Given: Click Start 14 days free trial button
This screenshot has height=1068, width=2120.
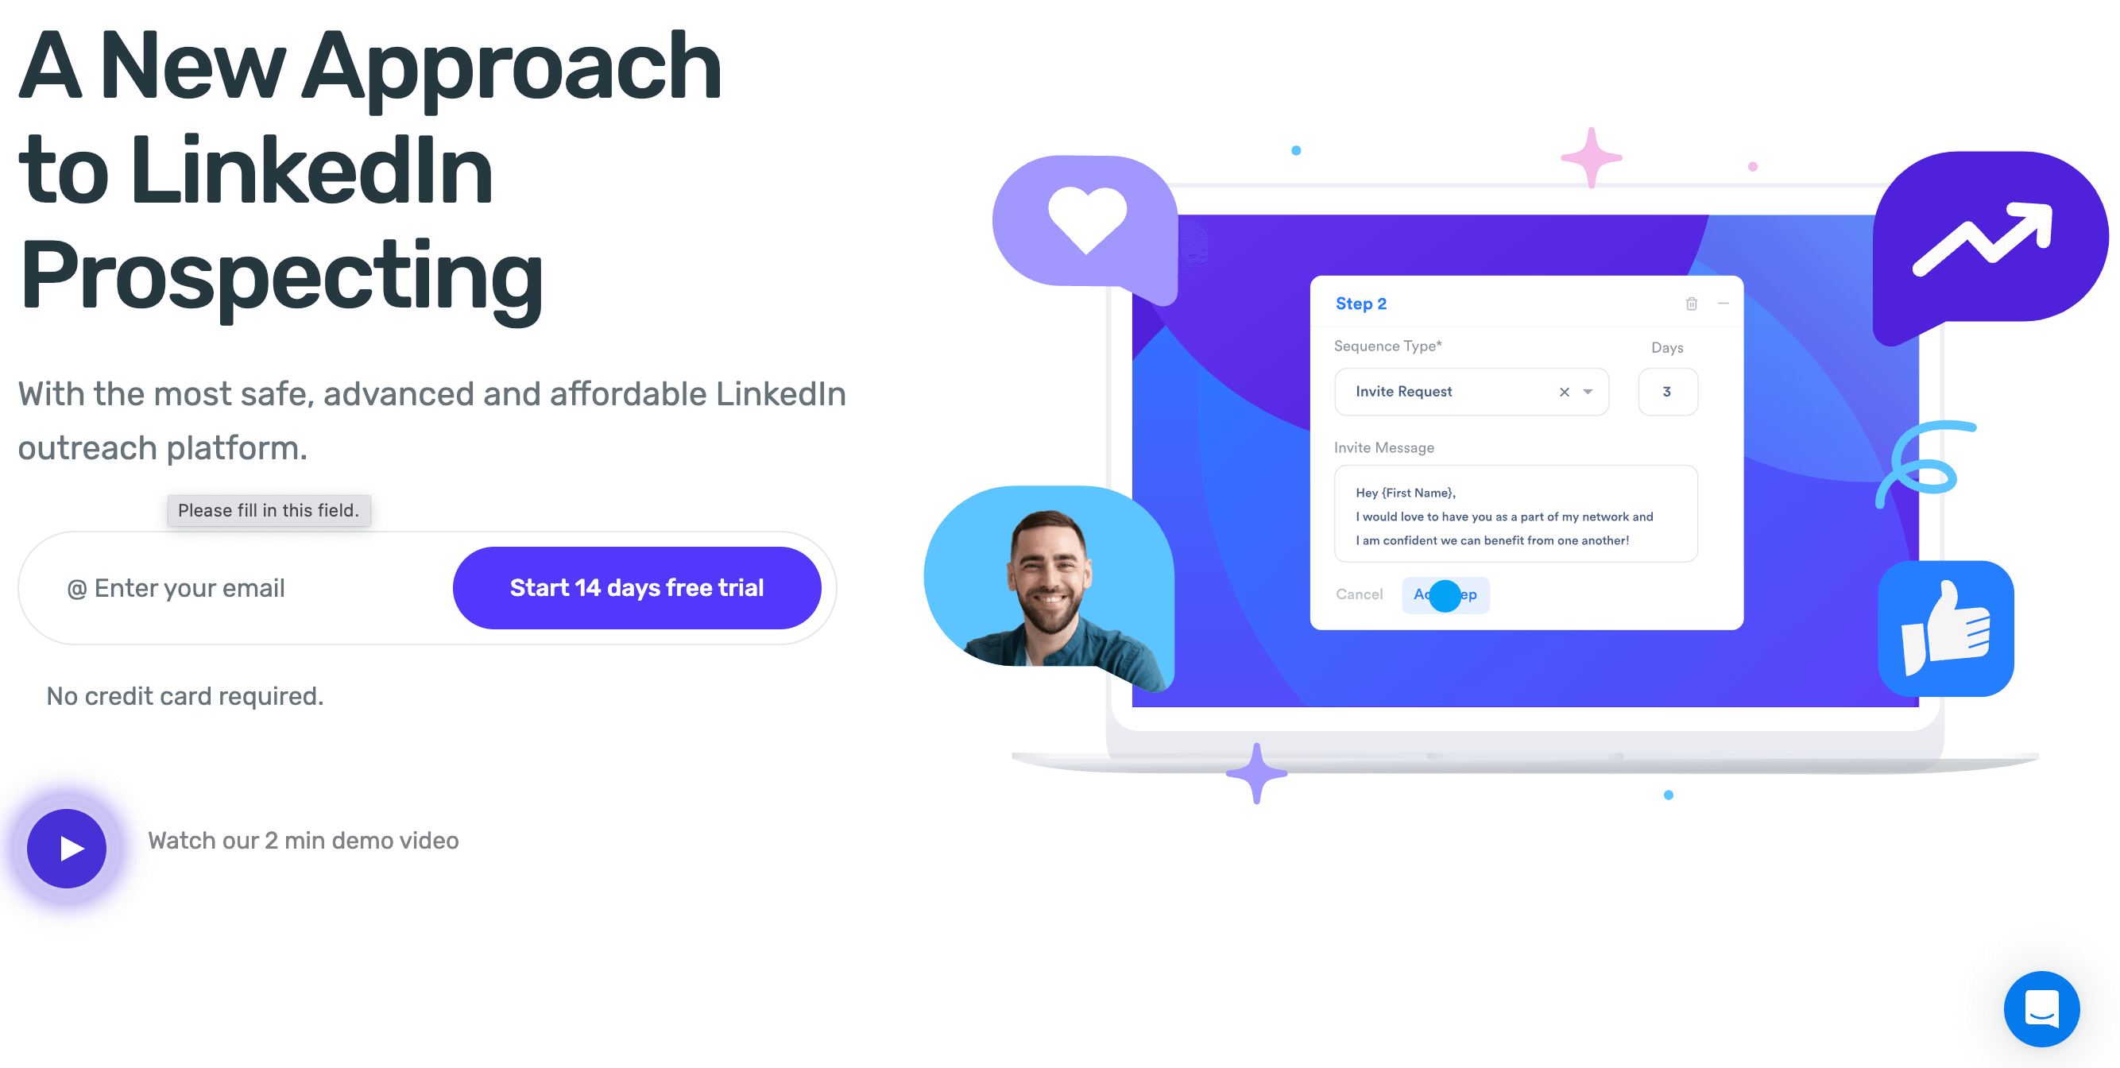Looking at the screenshot, I should (637, 587).
